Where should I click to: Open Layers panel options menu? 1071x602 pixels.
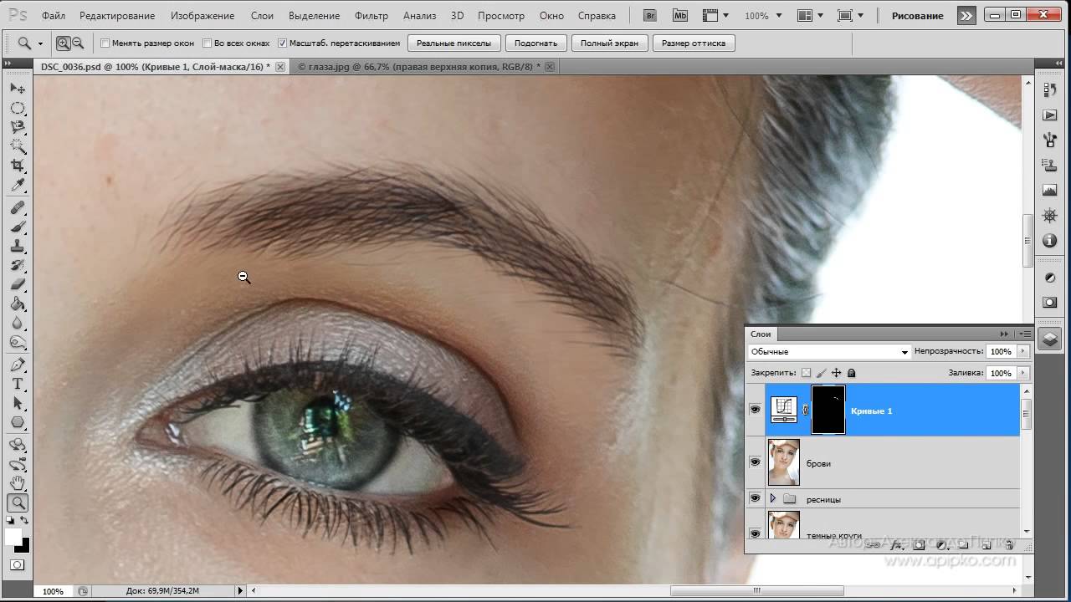point(1025,334)
